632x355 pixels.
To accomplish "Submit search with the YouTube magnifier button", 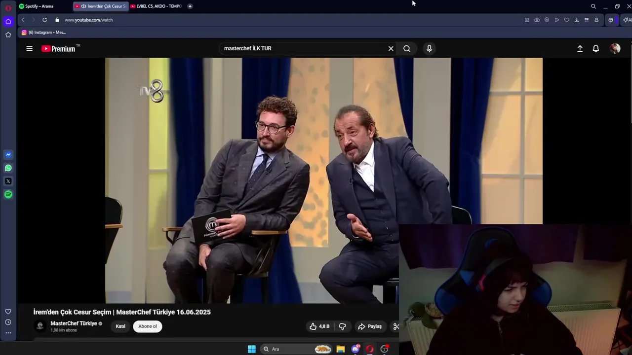I will pyautogui.click(x=407, y=48).
